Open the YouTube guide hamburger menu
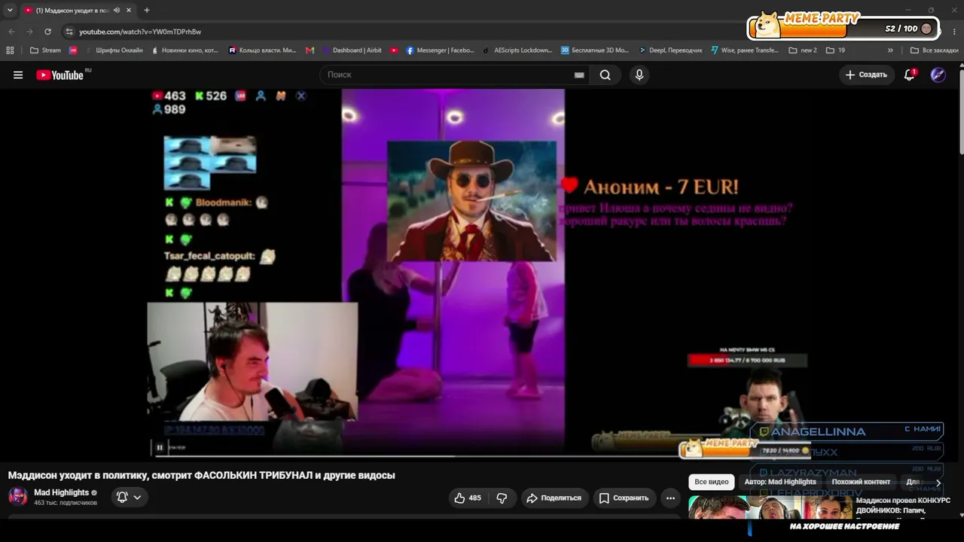Viewport: 964px width, 542px height. point(18,75)
